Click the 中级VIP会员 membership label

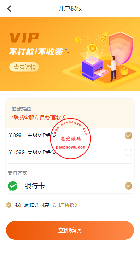point(42,135)
